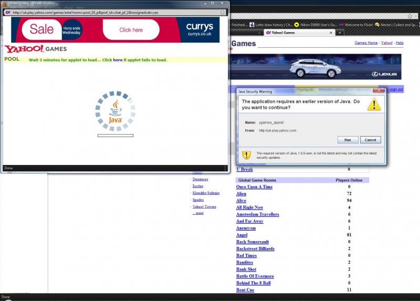Expand the '...more' games list link

pyautogui.click(x=197, y=213)
